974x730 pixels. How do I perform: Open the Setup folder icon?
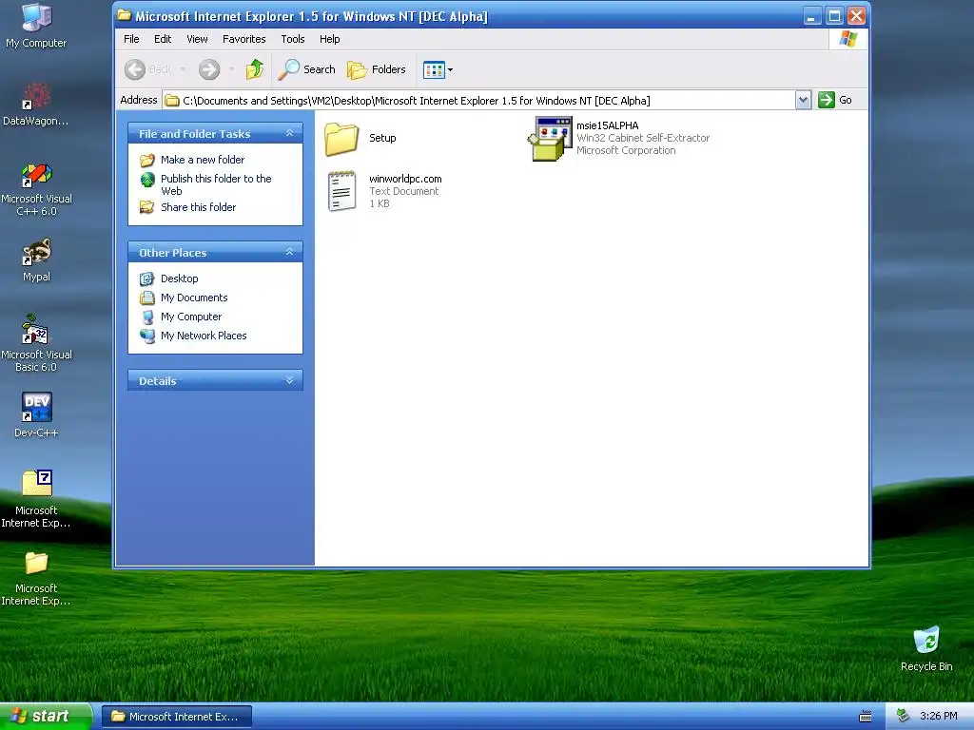coord(341,139)
